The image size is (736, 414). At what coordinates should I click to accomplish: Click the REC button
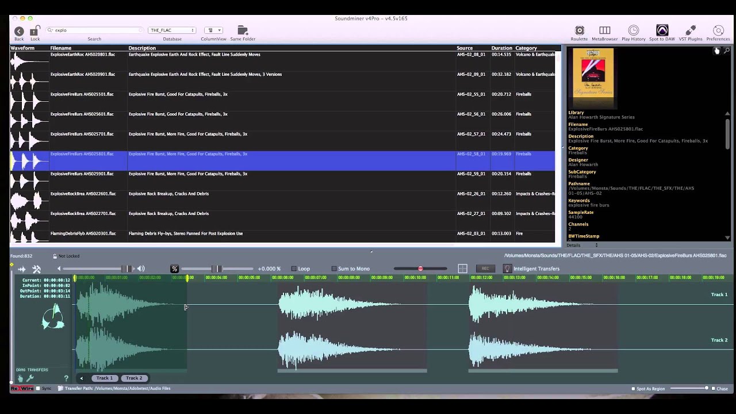tap(485, 269)
